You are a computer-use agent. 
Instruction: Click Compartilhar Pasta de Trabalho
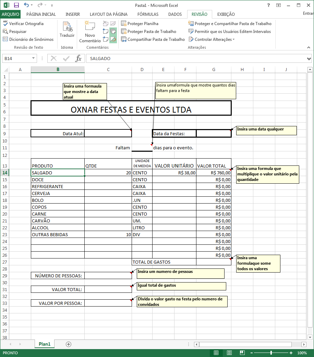coord(153,39)
